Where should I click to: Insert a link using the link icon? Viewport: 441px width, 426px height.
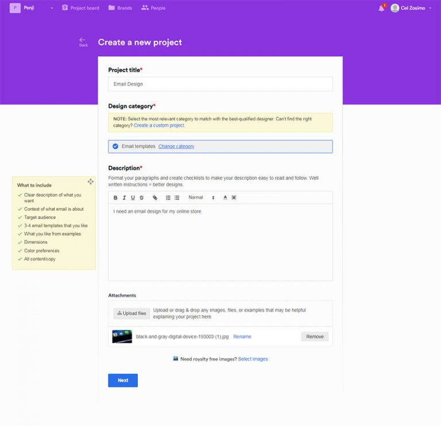pyautogui.click(x=155, y=198)
